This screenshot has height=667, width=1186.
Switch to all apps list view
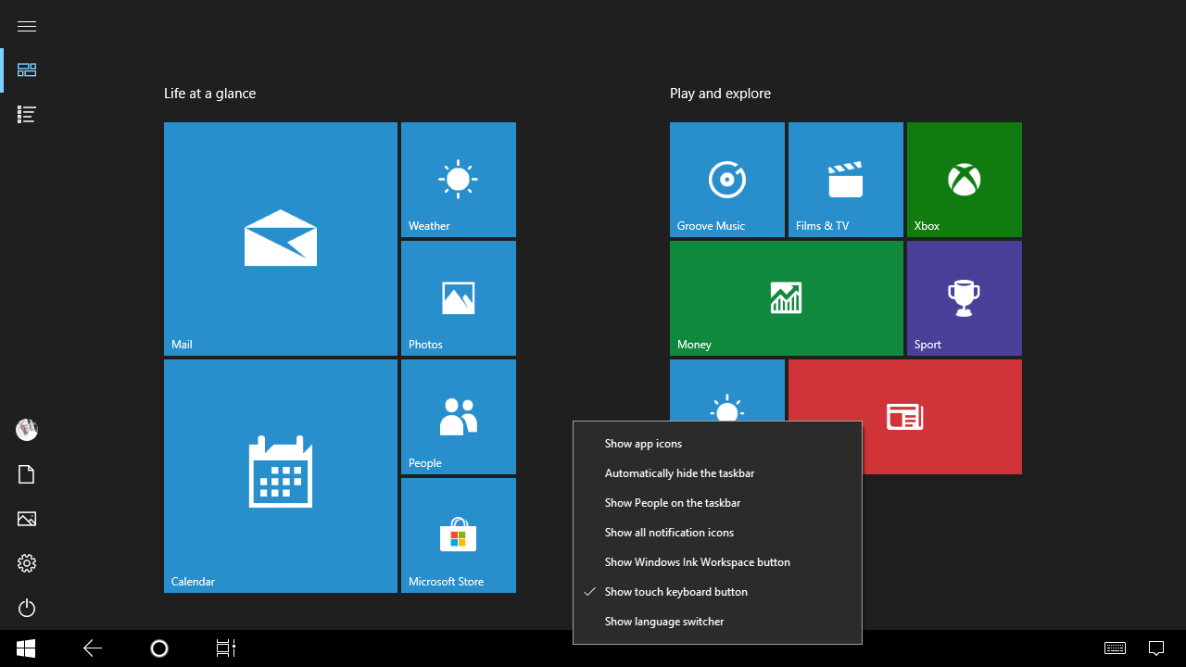(27, 115)
